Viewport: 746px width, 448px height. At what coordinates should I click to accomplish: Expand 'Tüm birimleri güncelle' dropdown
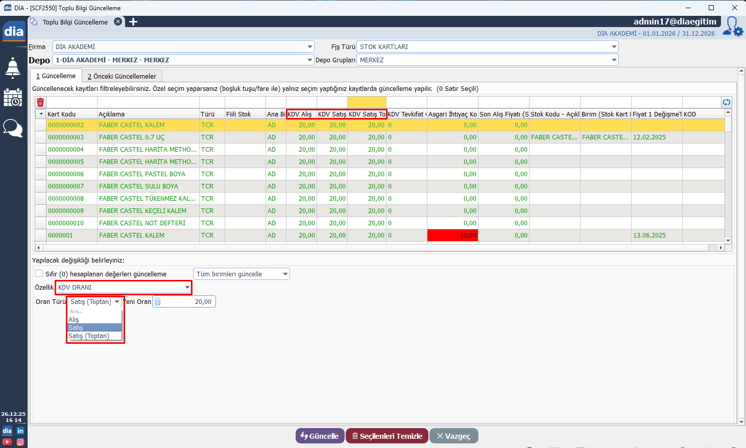(285, 274)
